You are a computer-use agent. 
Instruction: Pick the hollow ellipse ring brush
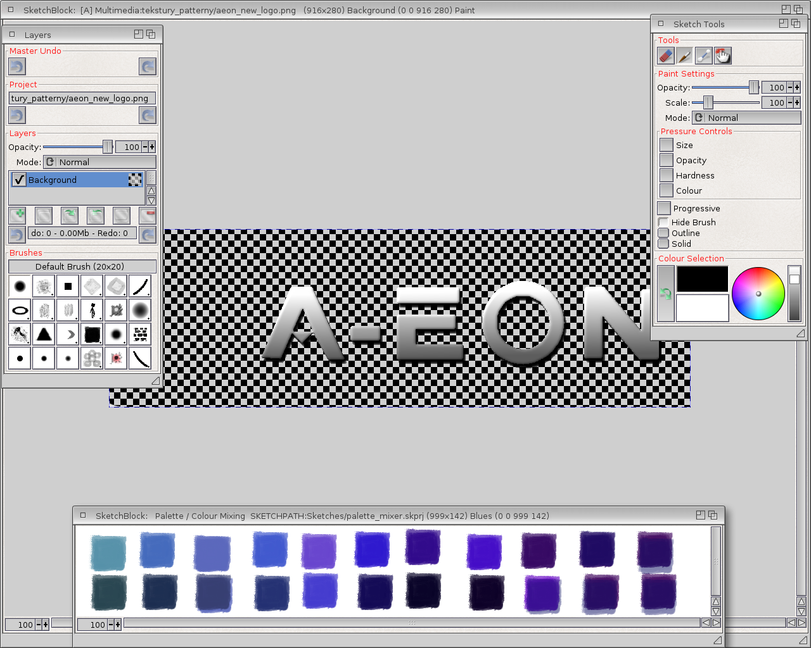[x=20, y=311]
